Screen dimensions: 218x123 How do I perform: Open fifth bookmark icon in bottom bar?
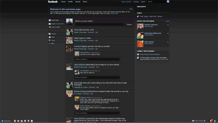(x=28, y=121)
